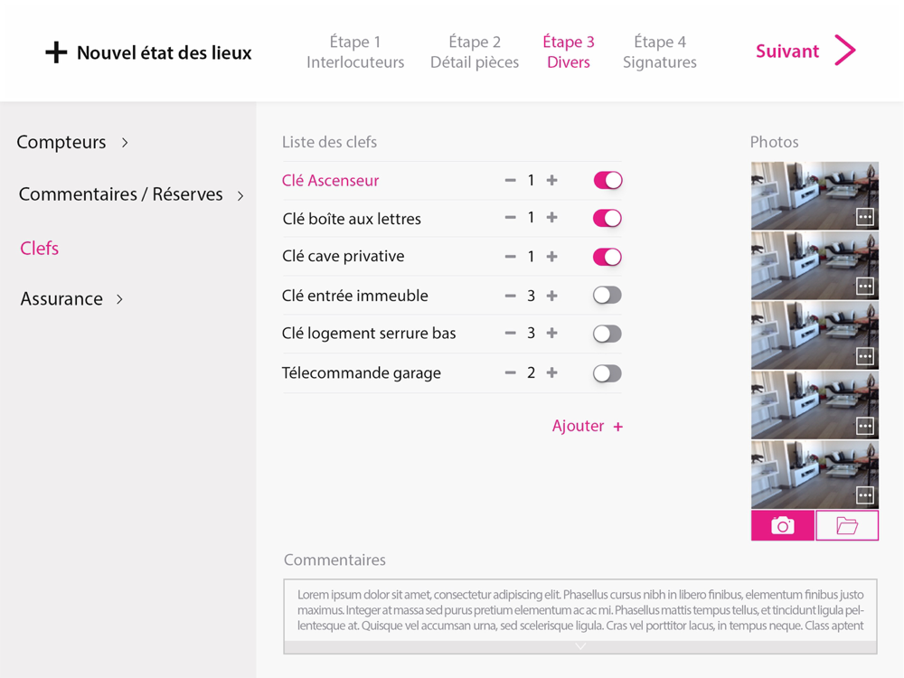Open options menu on the first photo

click(865, 217)
